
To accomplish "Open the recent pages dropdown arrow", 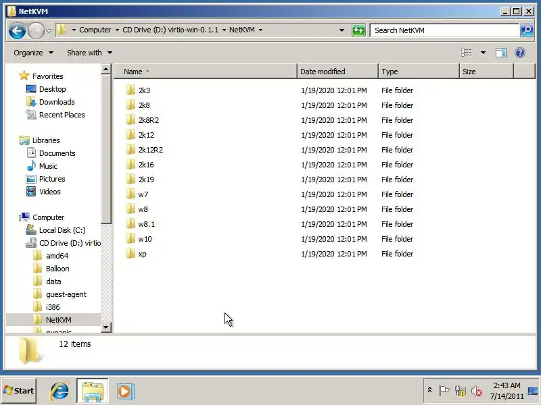I will 49,30.
